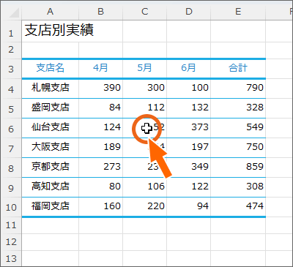The image size is (293, 267).
Task: Select column A header
Action: click(51, 12)
